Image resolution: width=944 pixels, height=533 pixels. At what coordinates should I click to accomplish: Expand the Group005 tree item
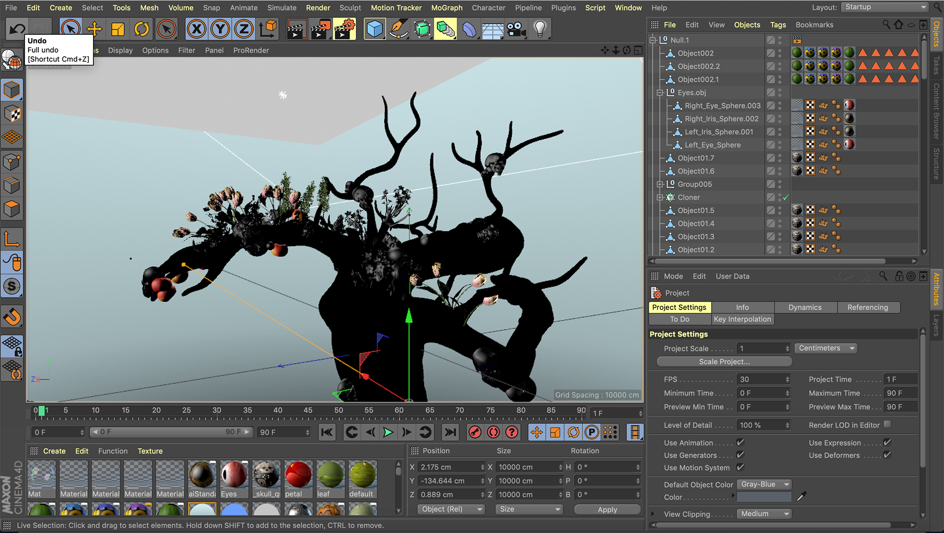[x=660, y=184]
